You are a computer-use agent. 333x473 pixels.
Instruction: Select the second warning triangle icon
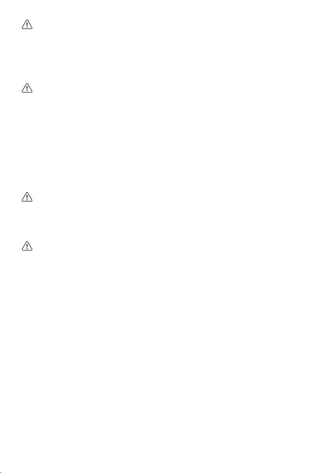(27, 88)
